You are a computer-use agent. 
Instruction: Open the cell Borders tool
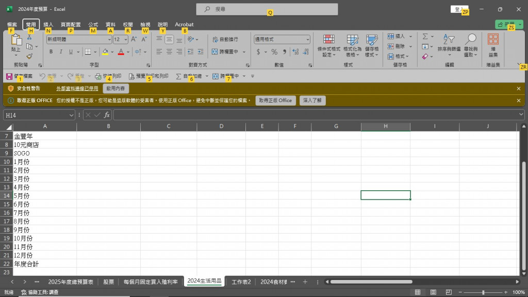point(88,52)
